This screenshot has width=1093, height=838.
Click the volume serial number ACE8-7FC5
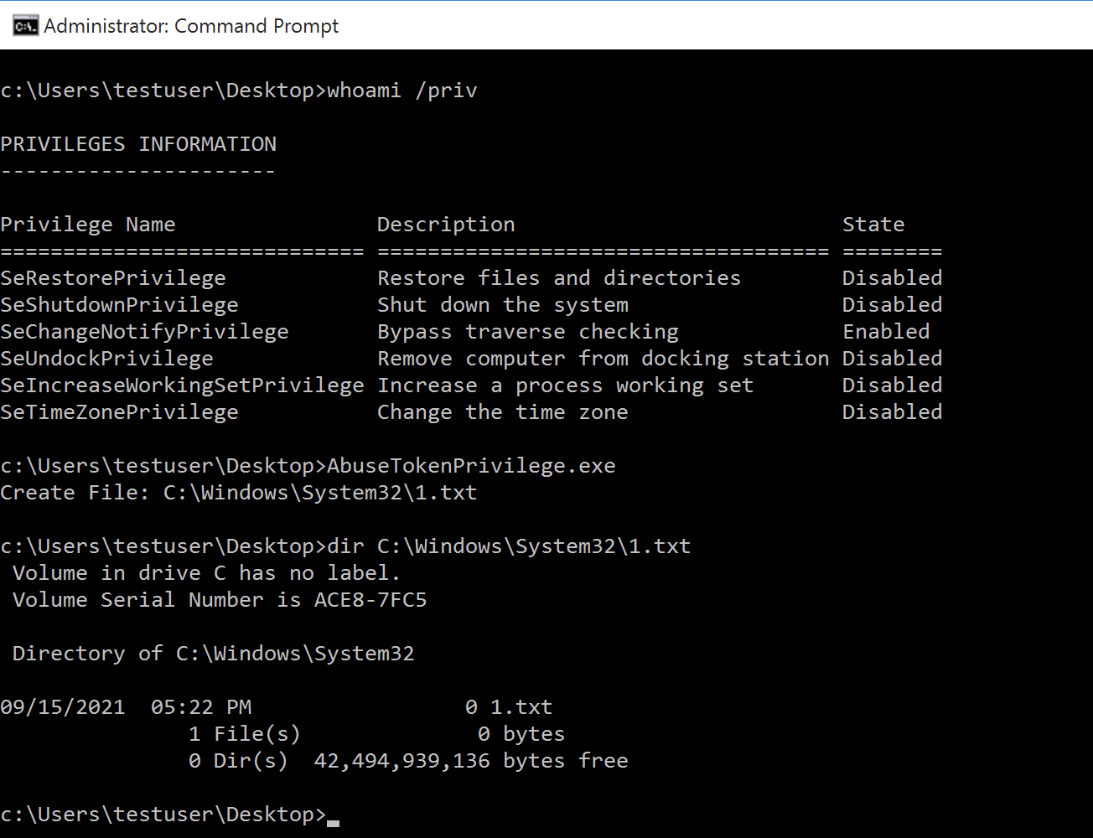point(370,600)
